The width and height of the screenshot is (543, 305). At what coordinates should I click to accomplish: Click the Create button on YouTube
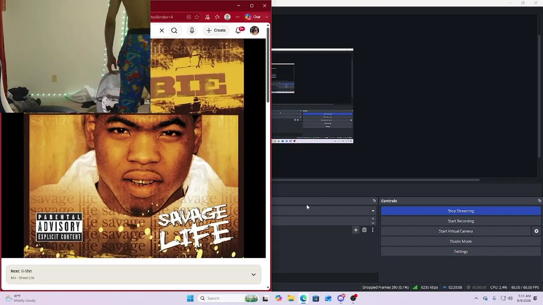(216, 30)
